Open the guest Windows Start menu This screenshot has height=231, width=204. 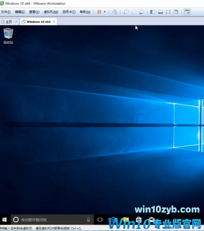tap(4, 220)
